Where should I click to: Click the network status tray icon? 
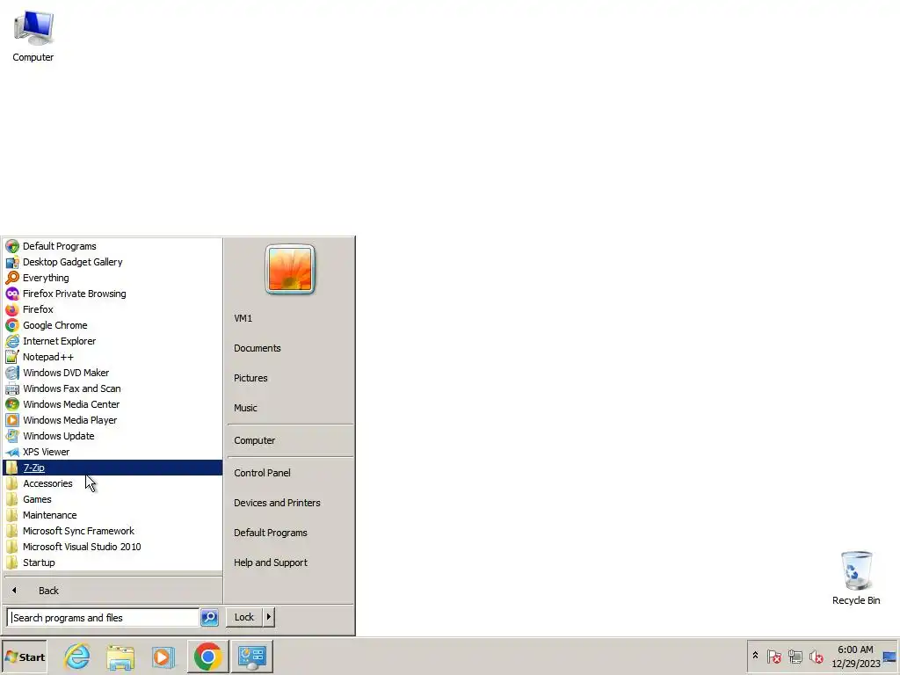(795, 656)
